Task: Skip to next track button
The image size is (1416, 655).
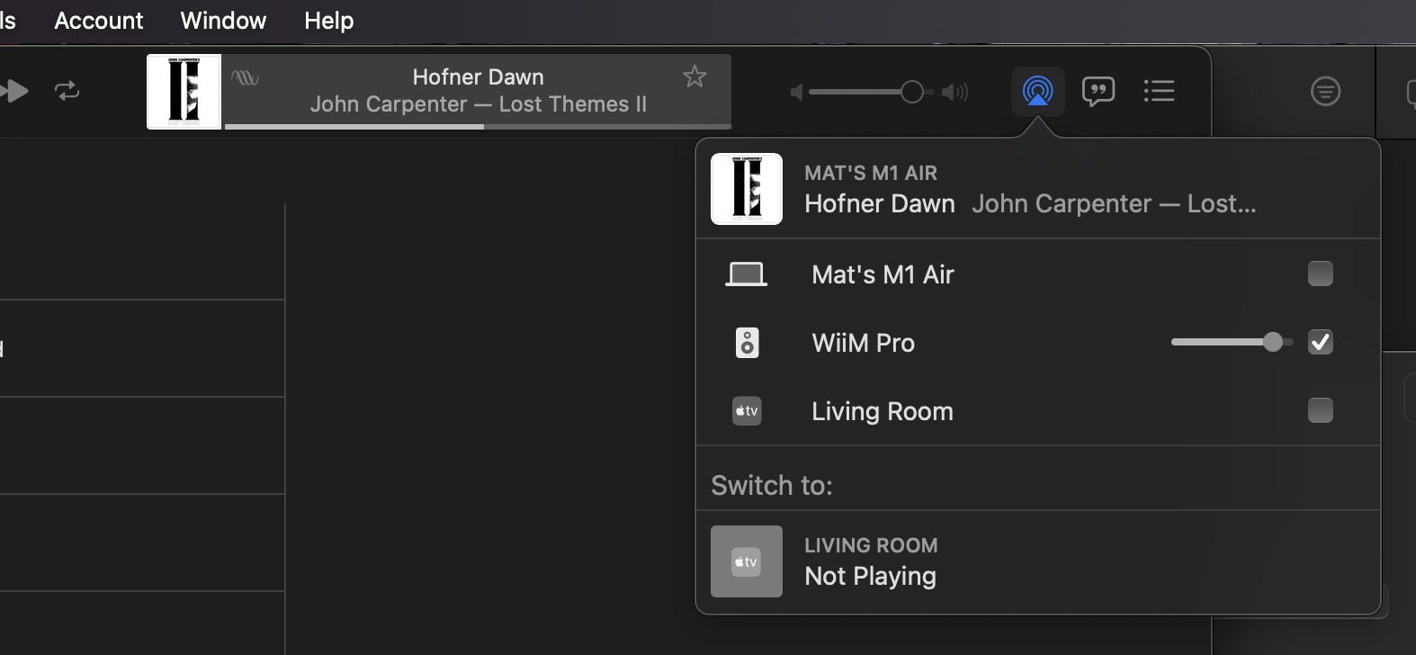Action: [x=13, y=91]
